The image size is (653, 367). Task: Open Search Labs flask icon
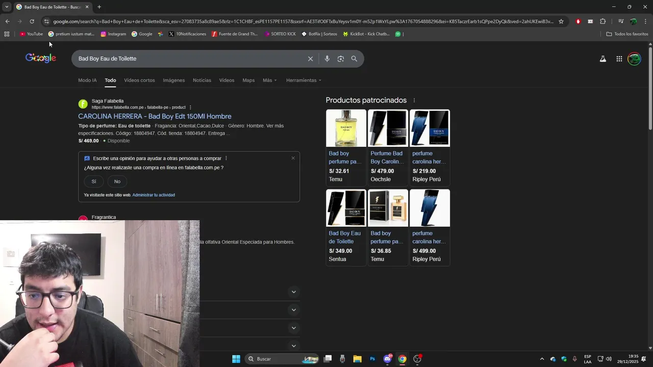(x=603, y=59)
